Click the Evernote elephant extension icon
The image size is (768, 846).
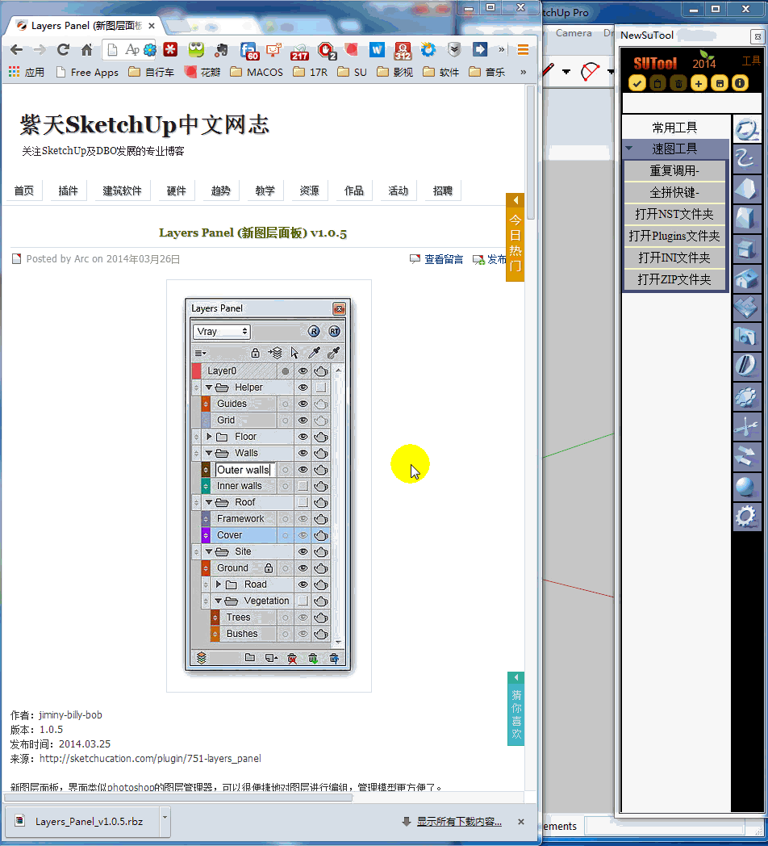[221, 50]
